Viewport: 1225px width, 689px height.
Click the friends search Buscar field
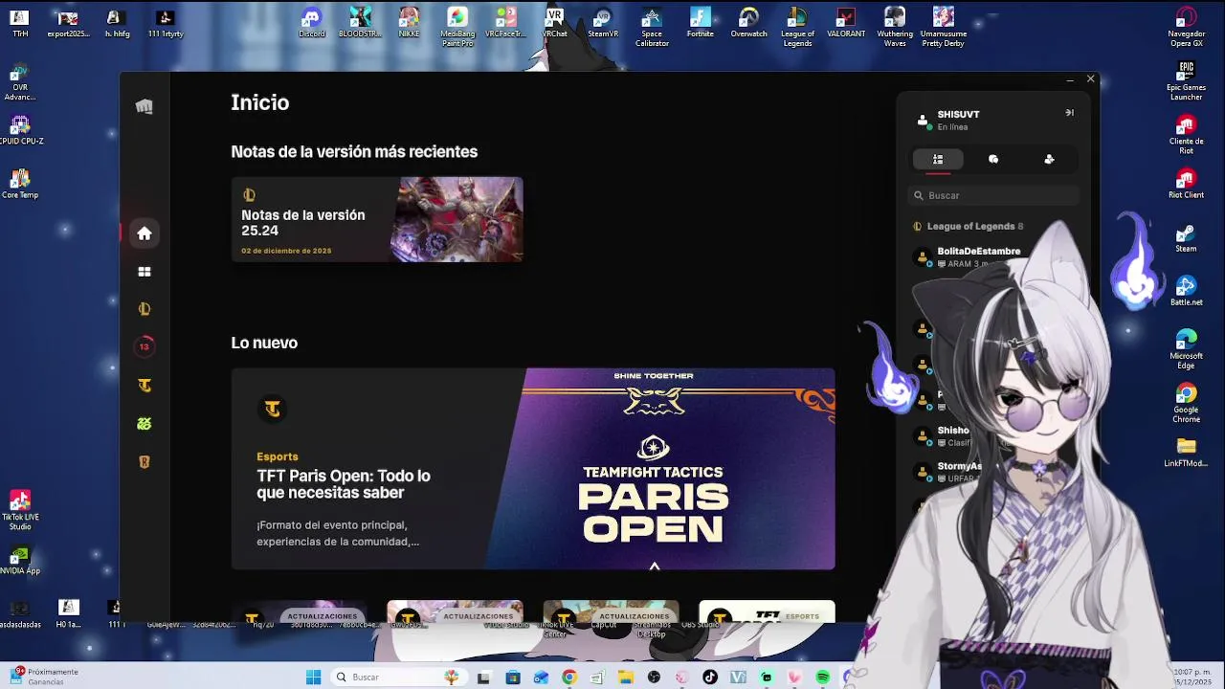click(993, 195)
